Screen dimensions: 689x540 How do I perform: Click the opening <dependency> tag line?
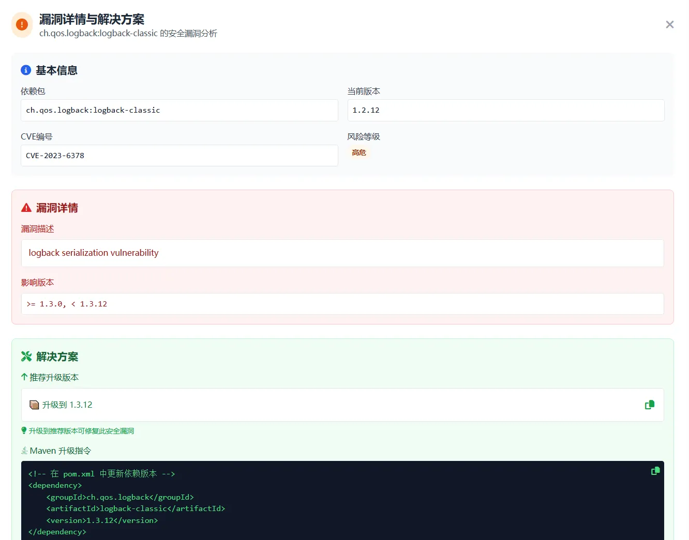55,485
